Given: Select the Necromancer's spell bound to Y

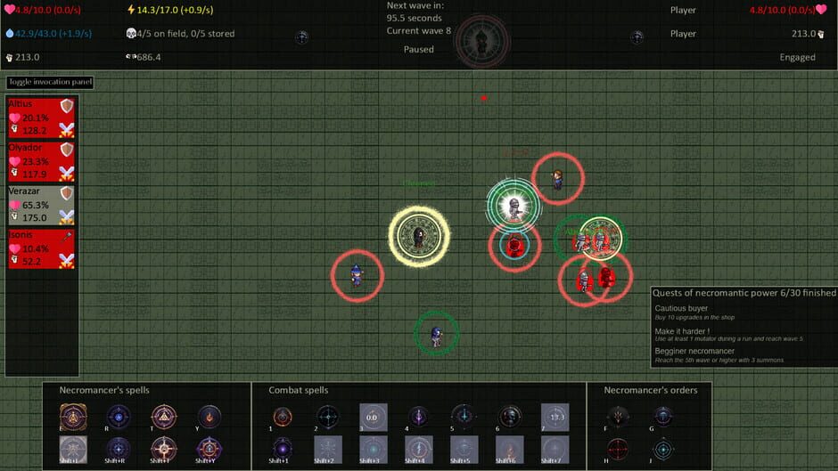Looking at the screenshot, I should [x=209, y=416].
